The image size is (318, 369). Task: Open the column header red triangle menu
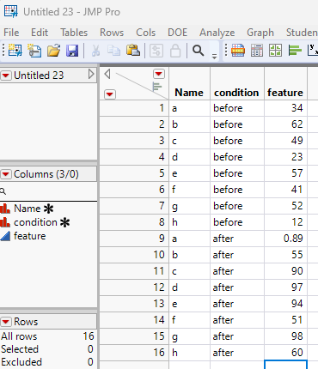159,74
